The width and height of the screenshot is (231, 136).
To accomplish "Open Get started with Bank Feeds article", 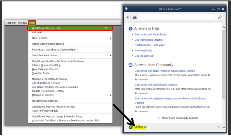I will click(165, 71).
